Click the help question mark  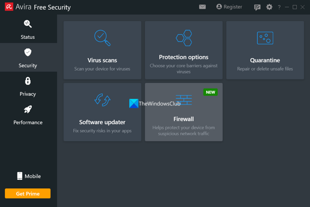pos(279,7)
